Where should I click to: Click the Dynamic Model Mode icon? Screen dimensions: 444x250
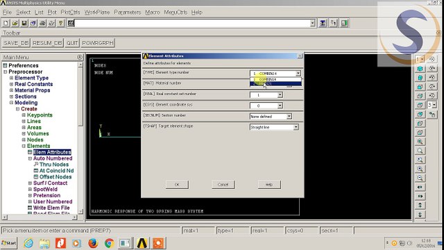click(x=432, y=115)
